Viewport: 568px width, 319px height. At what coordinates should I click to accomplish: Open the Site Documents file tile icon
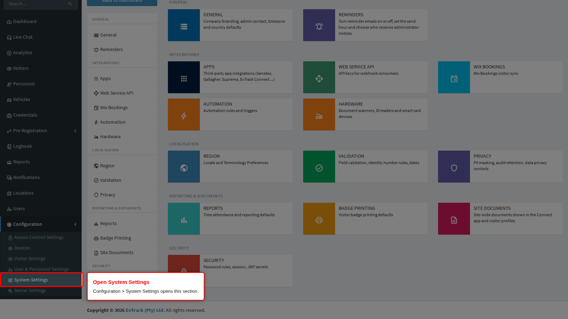(454, 220)
